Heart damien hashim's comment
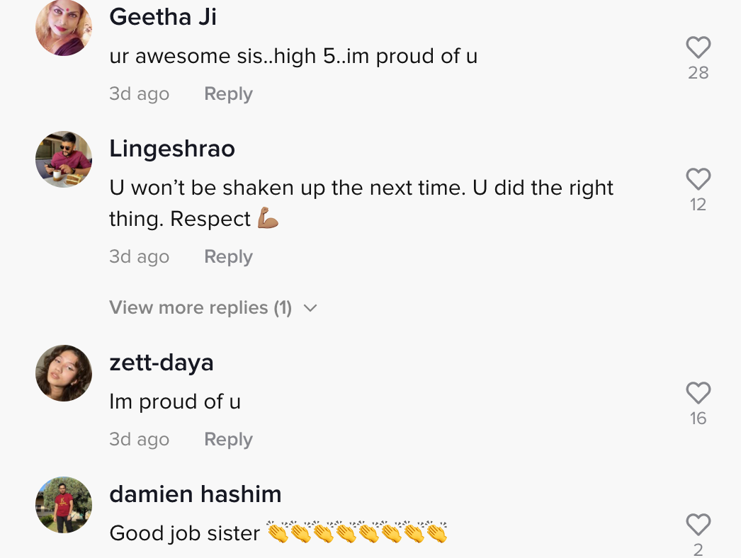This screenshot has width=741, height=558. [x=698, y=525]
